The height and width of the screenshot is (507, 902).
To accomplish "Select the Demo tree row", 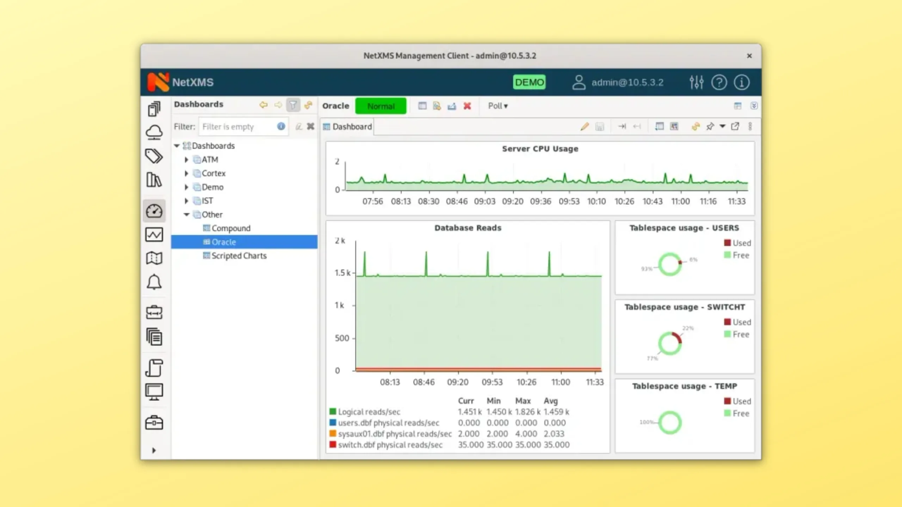I will click(x=244, y=187).
